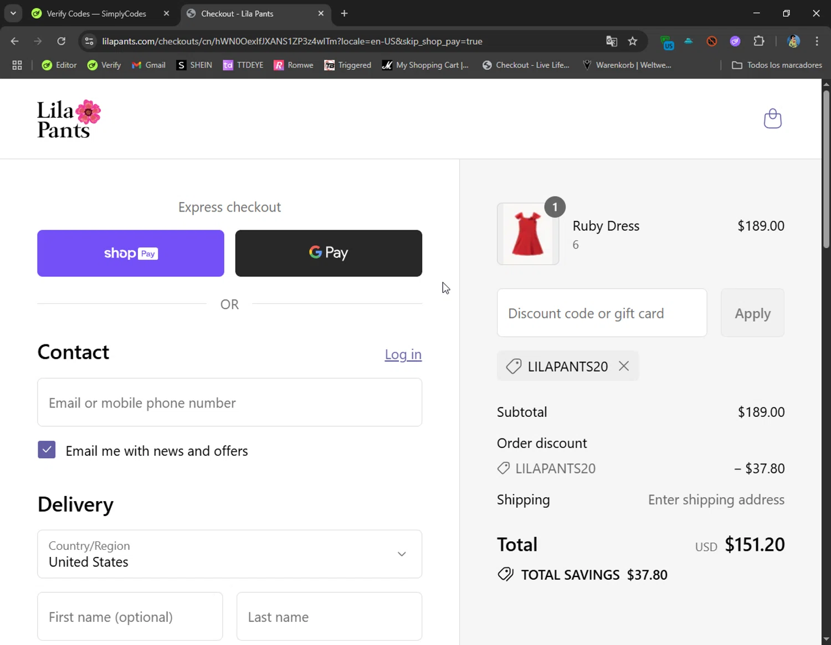
Task: Click the forward navigation arrow
Action: (38, 41)
